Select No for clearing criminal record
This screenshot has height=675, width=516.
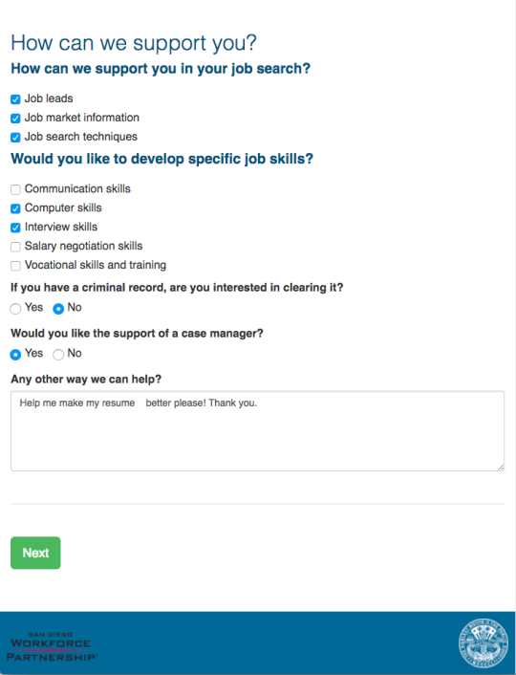(58, 309)
